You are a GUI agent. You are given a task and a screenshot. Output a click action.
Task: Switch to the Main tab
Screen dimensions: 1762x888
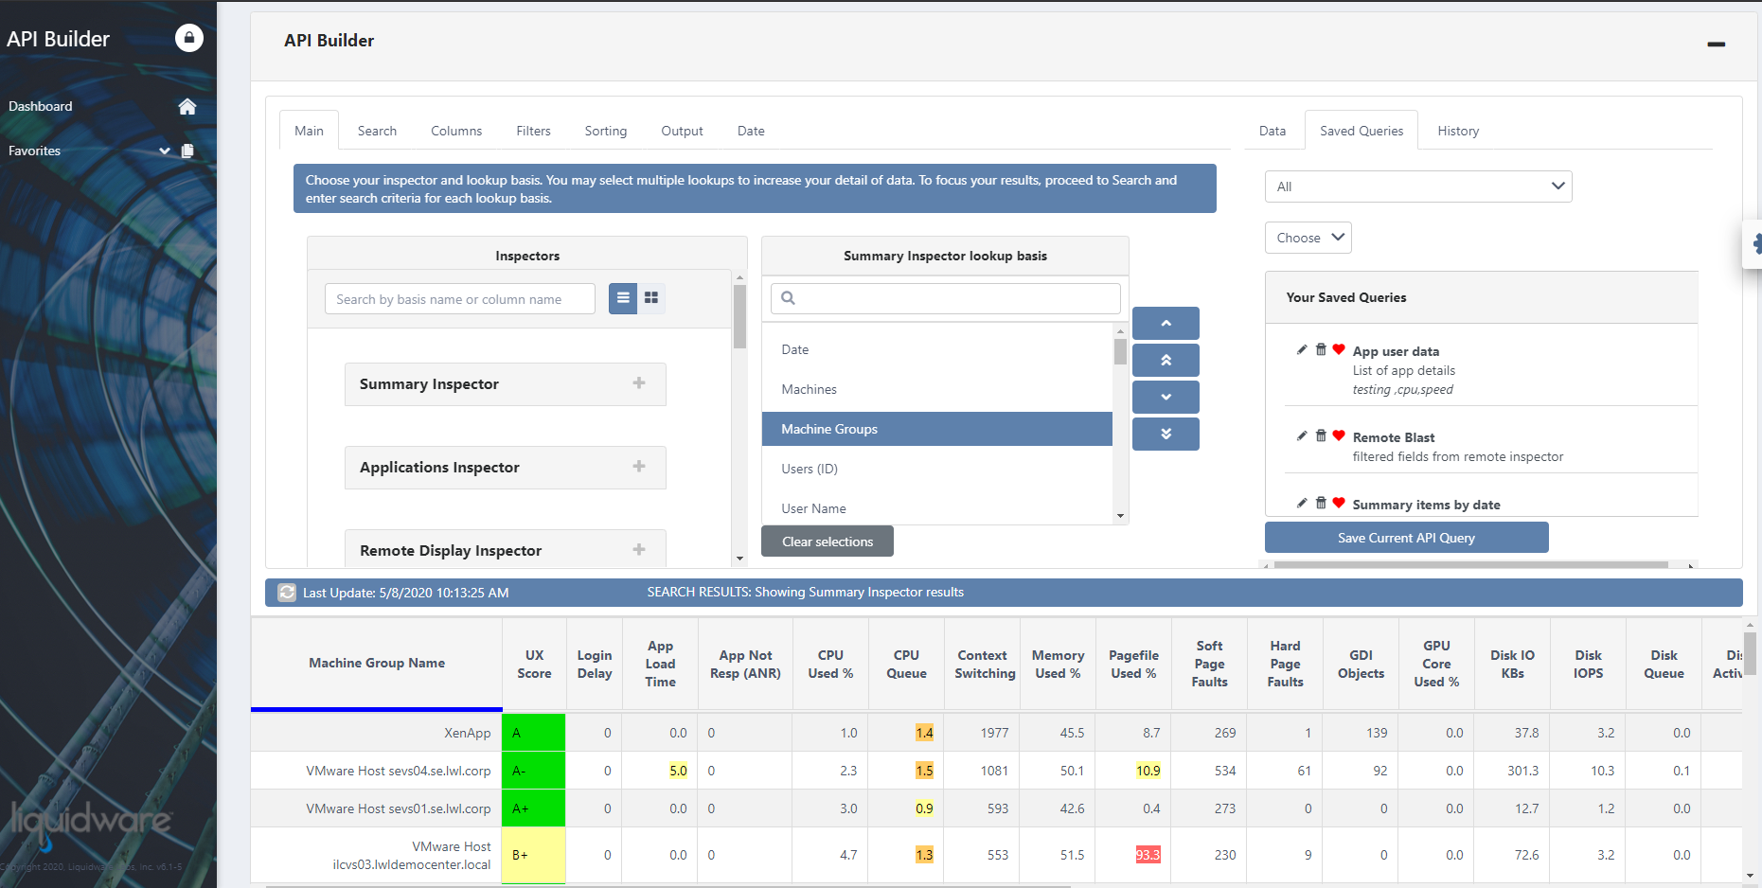(x=309, y=131)
